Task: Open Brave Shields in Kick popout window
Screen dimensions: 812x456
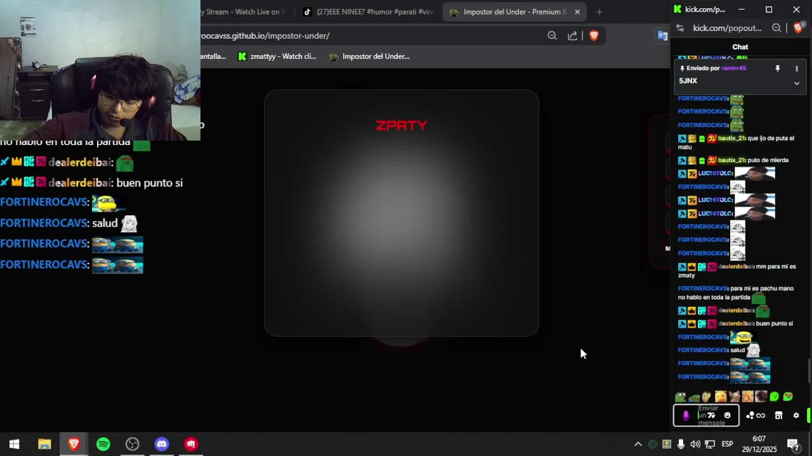Action: (799, 27)
